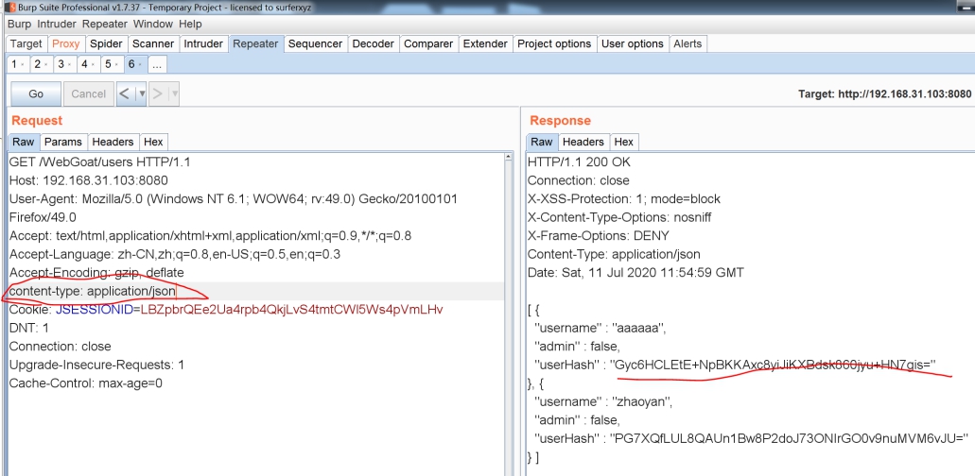The height and width of the screenshot is (476, 975).
Task: Open the Intruder menu in menu bar
Action: (x=57, y=25)
